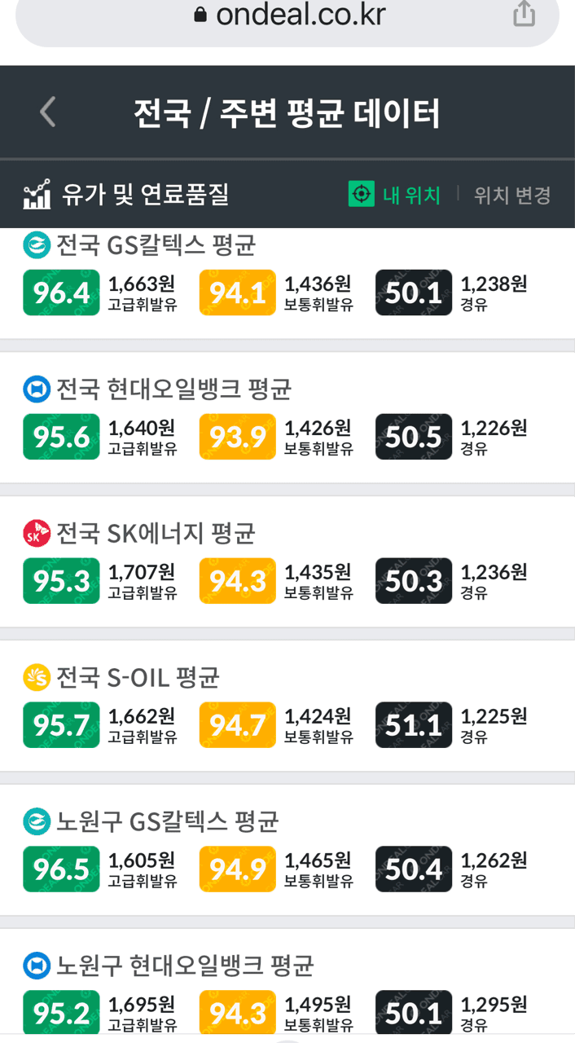Tap the ondeal.co.kr address bar
Screen dimensions: 575x1043
pos(287,14)
